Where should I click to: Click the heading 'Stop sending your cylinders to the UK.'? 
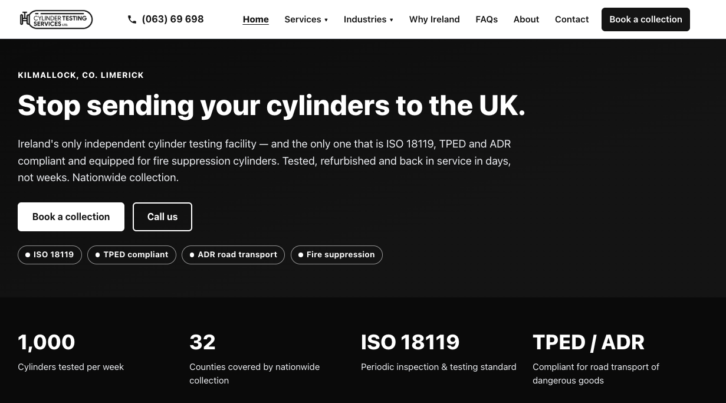coord(271,106)
